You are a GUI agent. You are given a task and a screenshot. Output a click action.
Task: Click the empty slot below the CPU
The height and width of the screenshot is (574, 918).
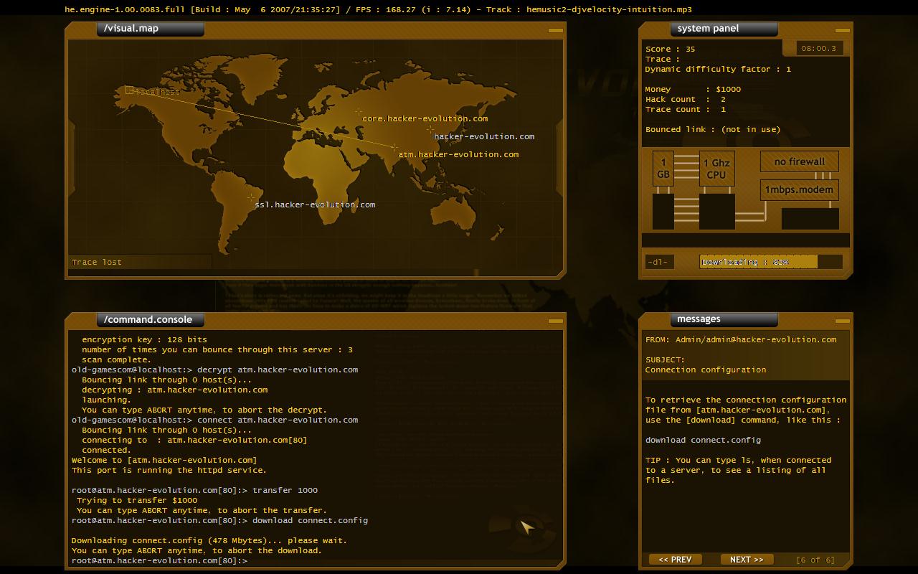coord(716,212)
